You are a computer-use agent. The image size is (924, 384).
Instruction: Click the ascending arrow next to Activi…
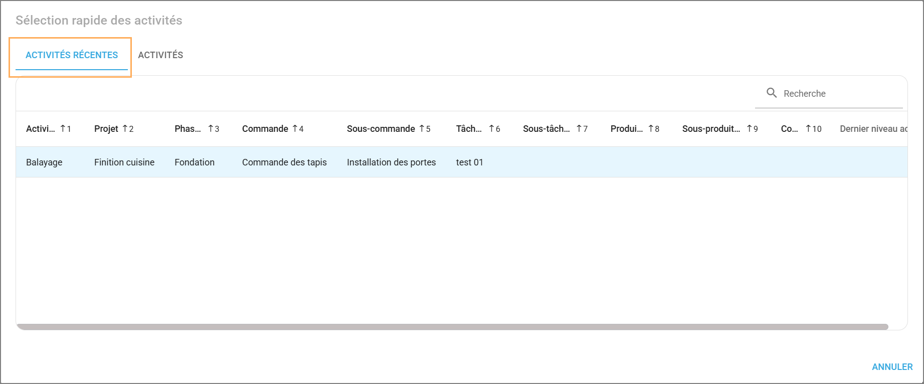(x=63, y=128)
